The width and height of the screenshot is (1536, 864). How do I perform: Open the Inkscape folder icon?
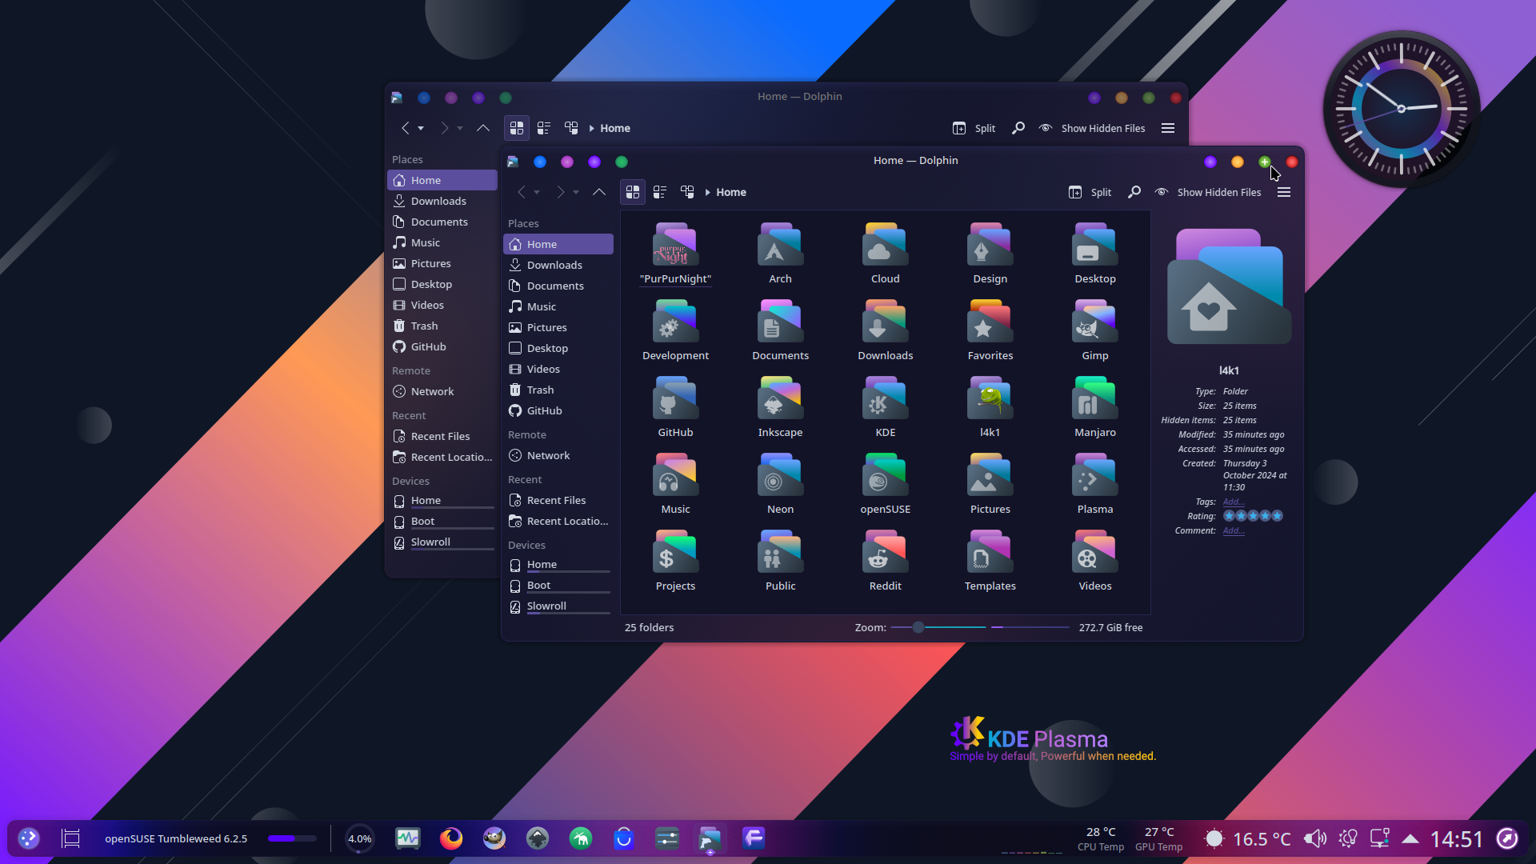[x=780, y=399]
